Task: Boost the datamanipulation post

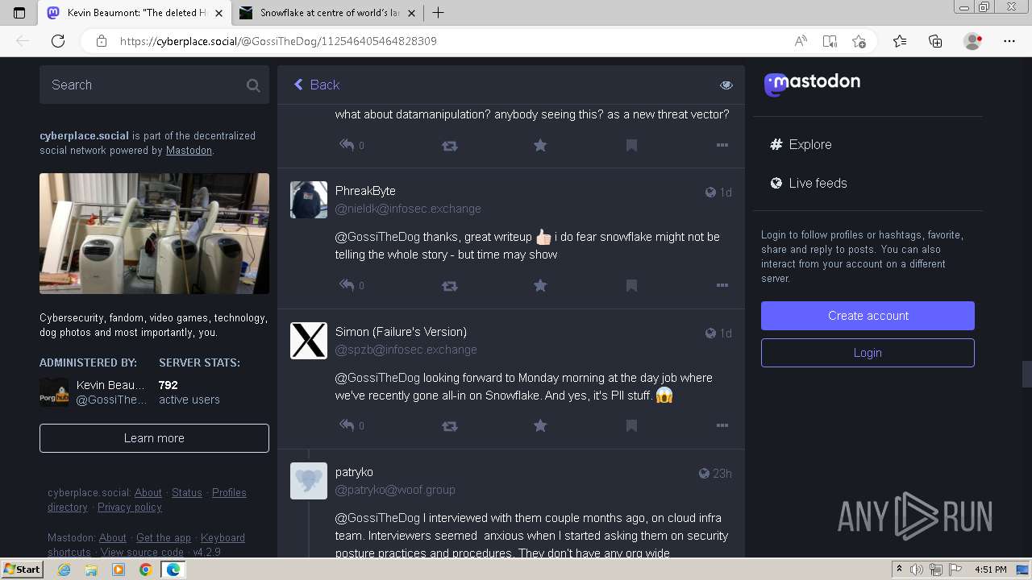Action: tap(450, 146)
